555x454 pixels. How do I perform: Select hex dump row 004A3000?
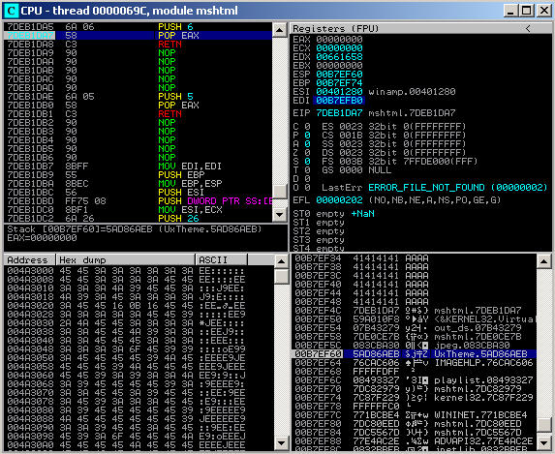[x=139, y=271]
